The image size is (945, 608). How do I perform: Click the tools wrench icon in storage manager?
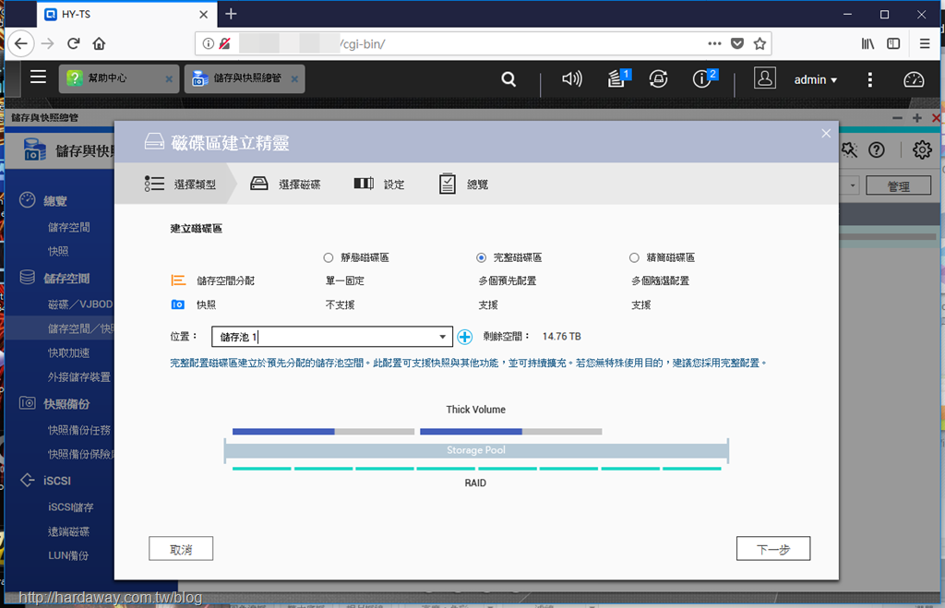849,149
